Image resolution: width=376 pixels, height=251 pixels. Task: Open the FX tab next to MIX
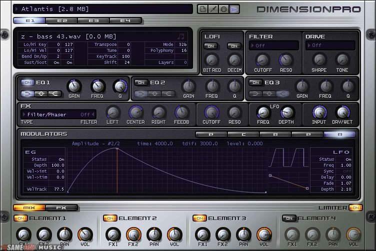pyautogui.click(x=61, y=208)
